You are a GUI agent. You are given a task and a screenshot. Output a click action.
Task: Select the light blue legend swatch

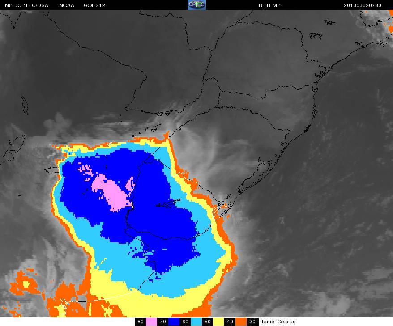point(196,322)
